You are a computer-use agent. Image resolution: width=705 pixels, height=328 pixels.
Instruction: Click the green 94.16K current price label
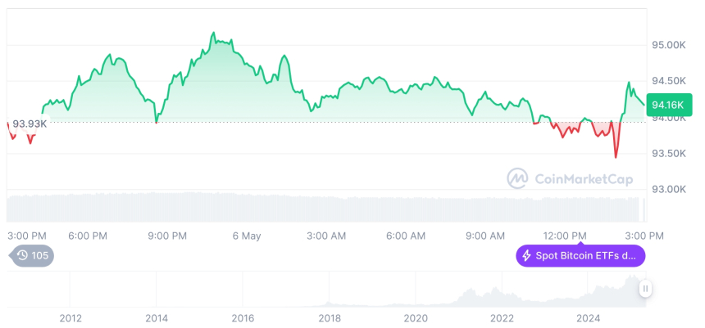[x=666, y=104]
